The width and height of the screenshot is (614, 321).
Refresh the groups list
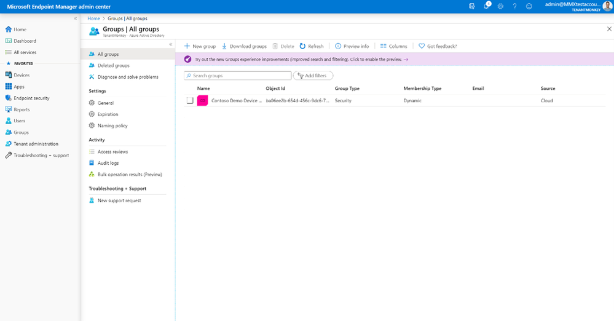coord(312,46)
